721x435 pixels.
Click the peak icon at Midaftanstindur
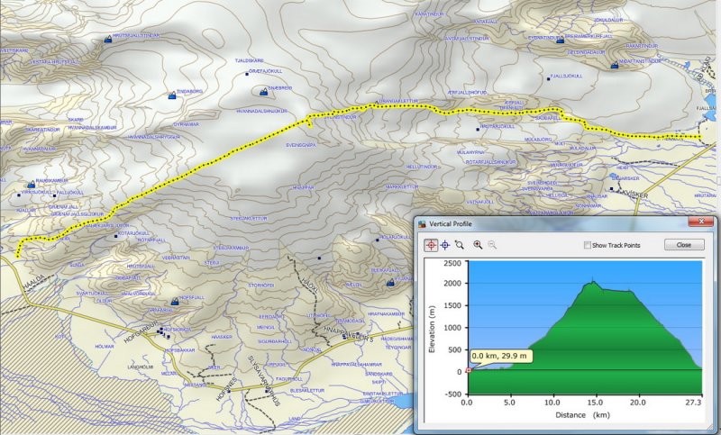615,66
